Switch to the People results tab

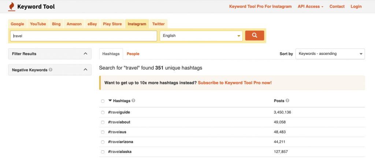[x=133, y=54]
